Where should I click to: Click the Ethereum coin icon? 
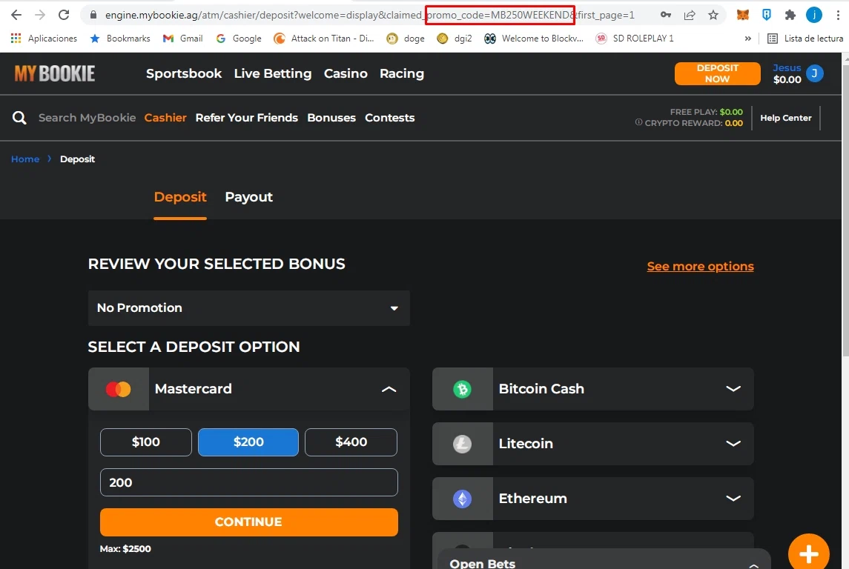463,498
